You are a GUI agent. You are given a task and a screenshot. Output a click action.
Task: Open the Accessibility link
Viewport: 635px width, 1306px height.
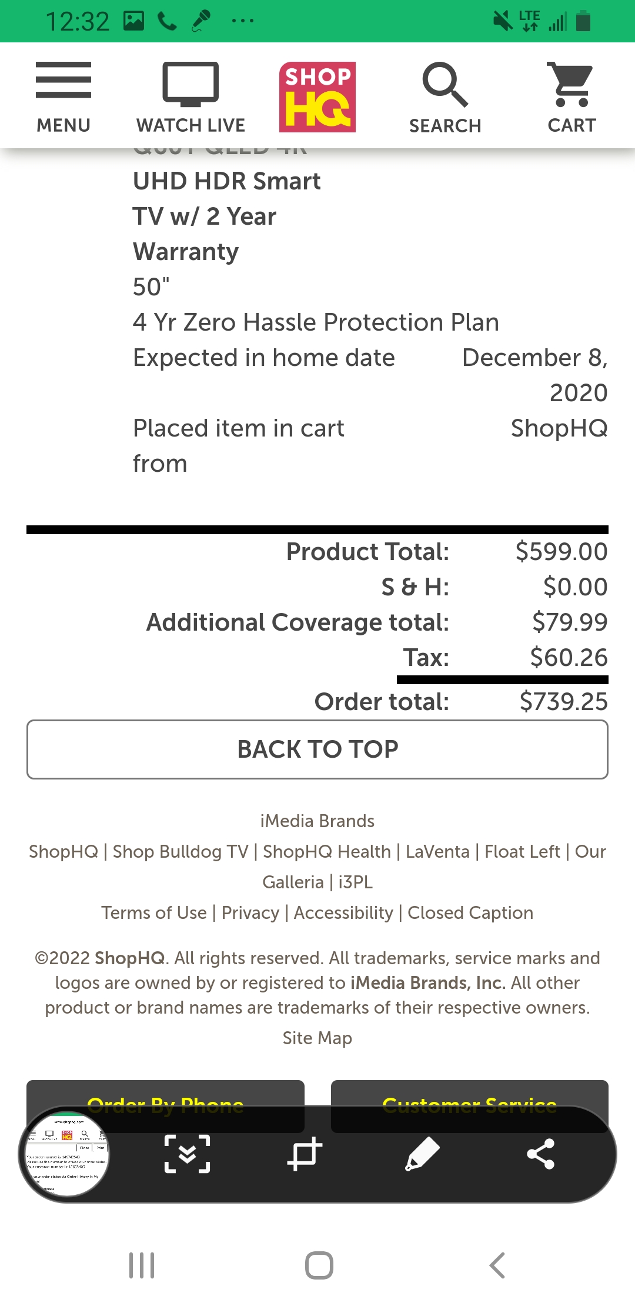point(343,913)
